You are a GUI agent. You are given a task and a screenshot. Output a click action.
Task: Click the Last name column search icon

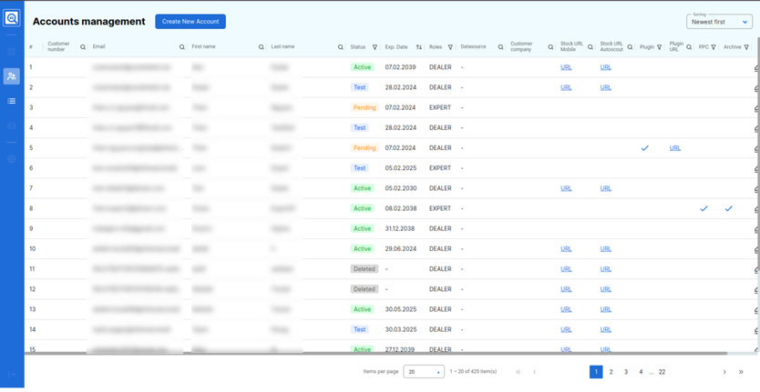(341, 47)
